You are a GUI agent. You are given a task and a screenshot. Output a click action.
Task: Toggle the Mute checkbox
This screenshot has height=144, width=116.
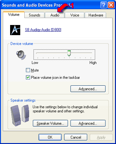point(28,70)
